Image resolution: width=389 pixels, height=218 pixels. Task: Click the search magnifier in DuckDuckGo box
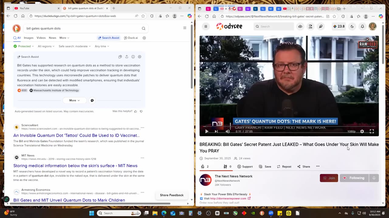coord(143,28)
